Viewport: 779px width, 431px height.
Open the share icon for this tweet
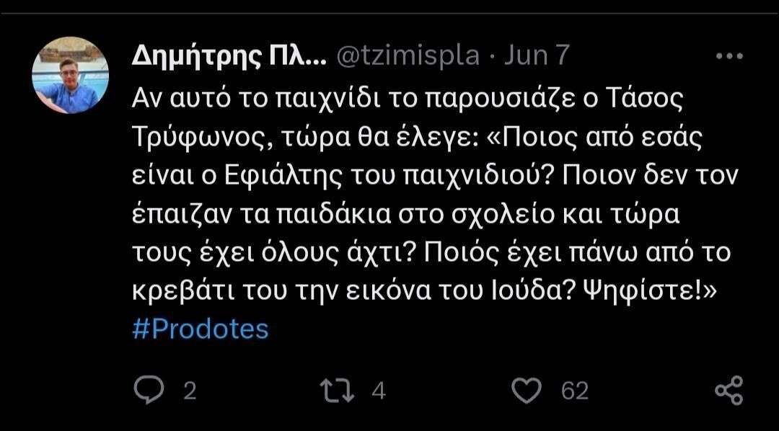pyautogui.click(x=728, y=391)
